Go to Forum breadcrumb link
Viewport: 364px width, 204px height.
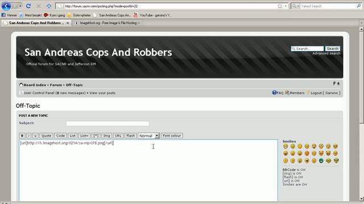tap(56, 85)
